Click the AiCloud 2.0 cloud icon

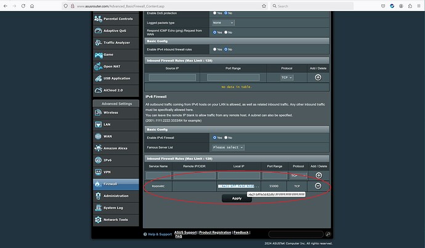[98, 90]
